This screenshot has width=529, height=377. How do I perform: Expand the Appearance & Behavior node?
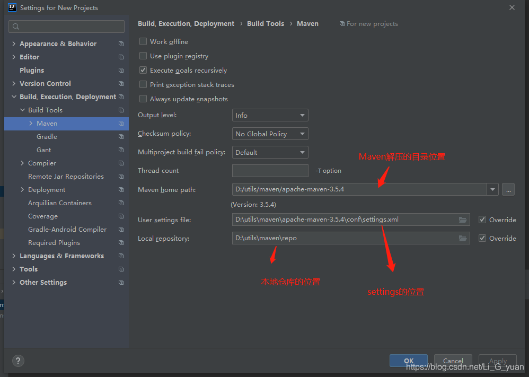[x=14, y=44]
